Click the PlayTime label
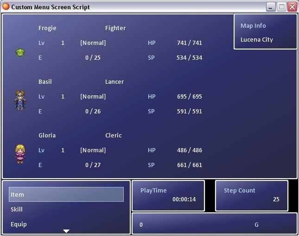The height and width of the screenshot is (236, 299). click(x=153, y=191)
